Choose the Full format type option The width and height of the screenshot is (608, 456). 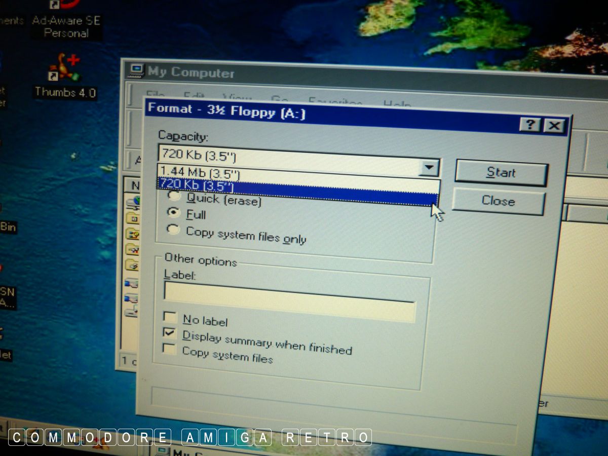[x=174, y=212]
